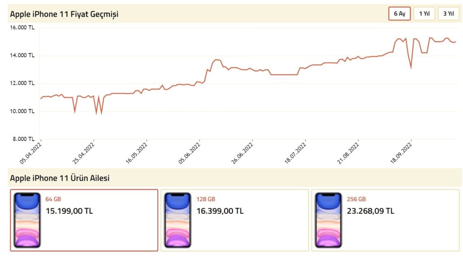The width and height of the screenshot is (463, 259).
Task: Click the 16.05.2022 axis date label
Action: pyautogui.click(x=137, y=153)
